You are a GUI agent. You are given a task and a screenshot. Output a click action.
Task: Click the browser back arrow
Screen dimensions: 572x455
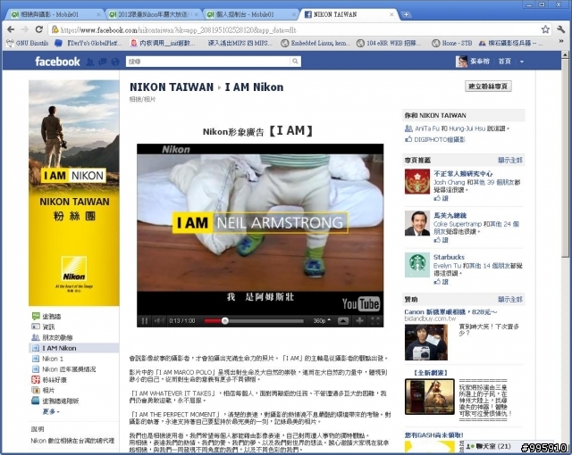click(11, 29)
